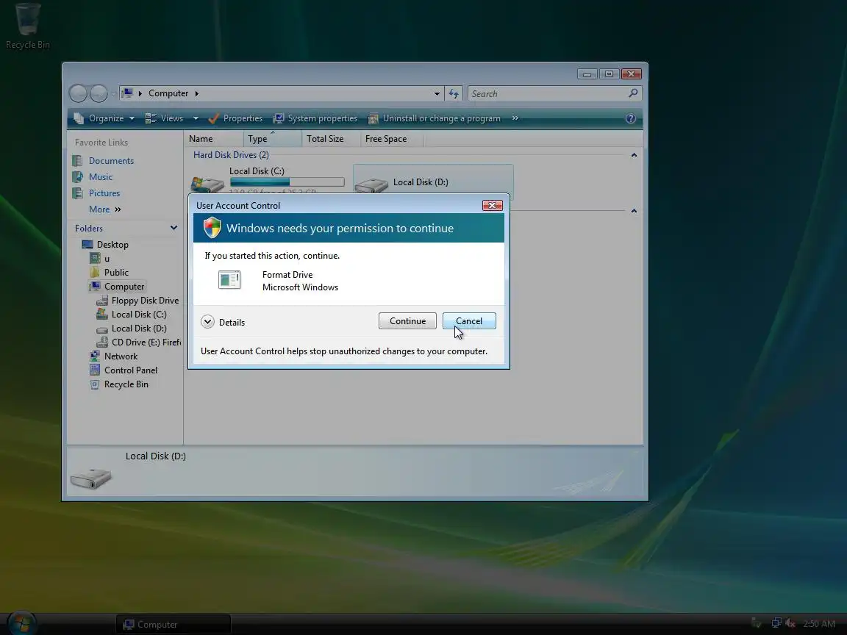Expand Details in the UAC dialog
Image resolution: width=847 pixels, height=635 pixels.
pos(223,323)
